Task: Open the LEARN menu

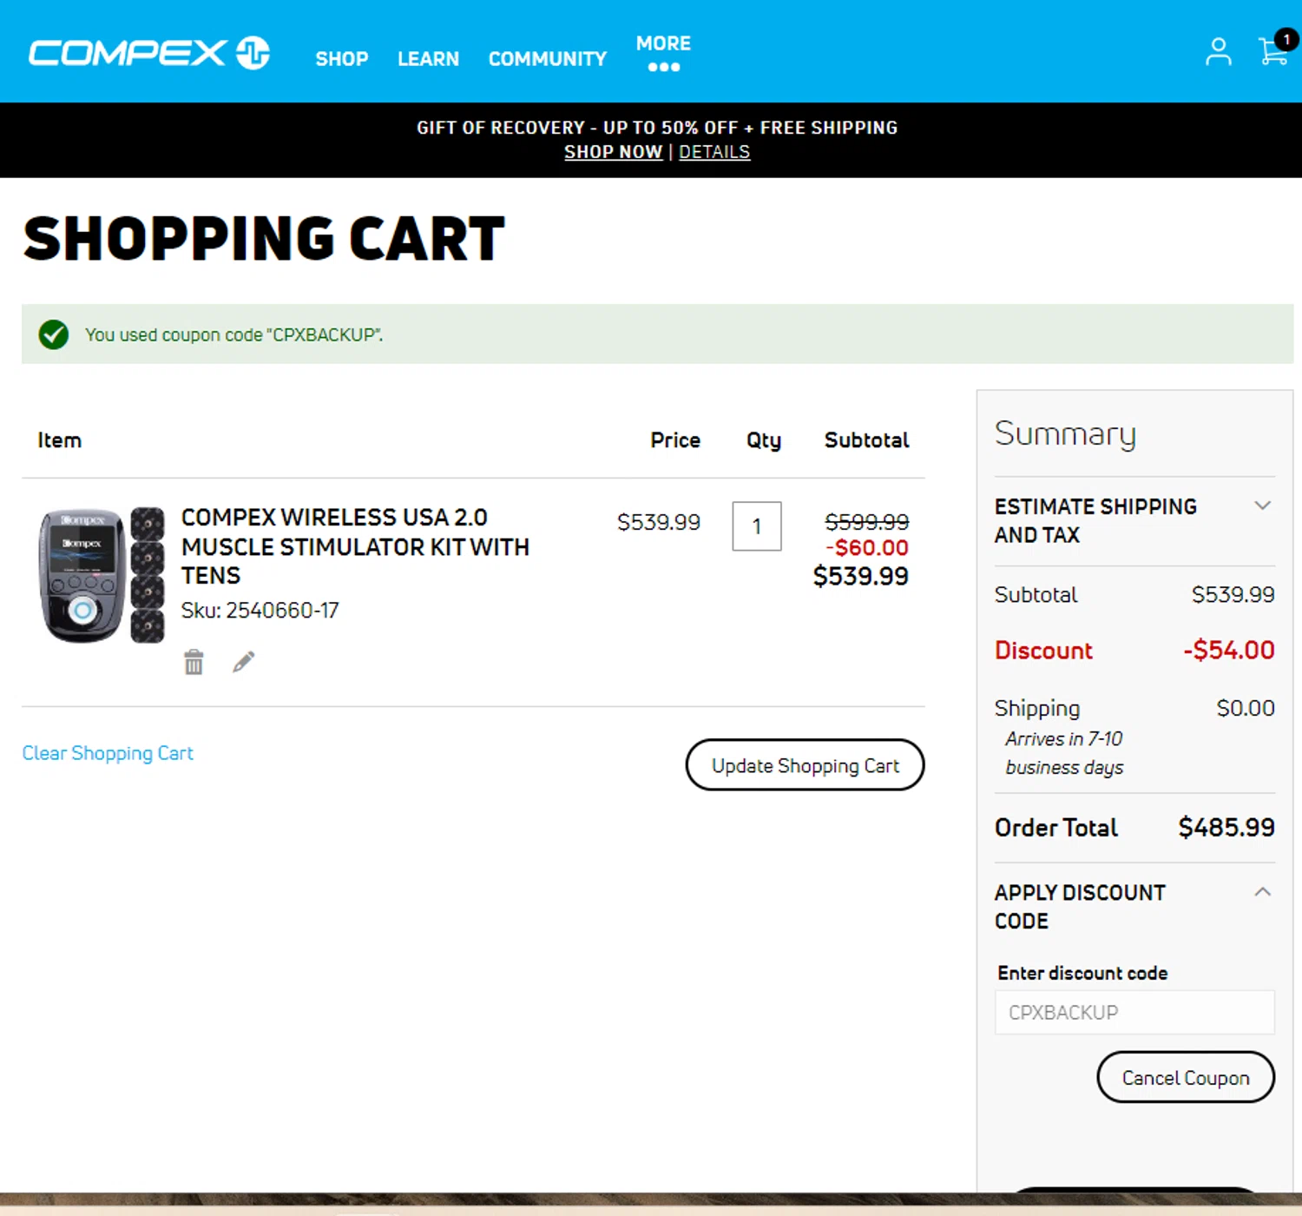Action: [x=428, y=59]
